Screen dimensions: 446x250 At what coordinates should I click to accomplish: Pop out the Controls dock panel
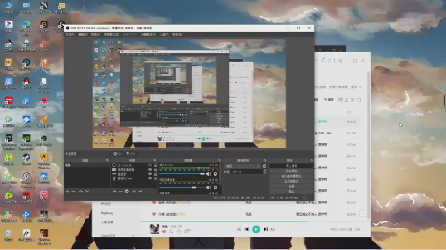pos(312,161)
